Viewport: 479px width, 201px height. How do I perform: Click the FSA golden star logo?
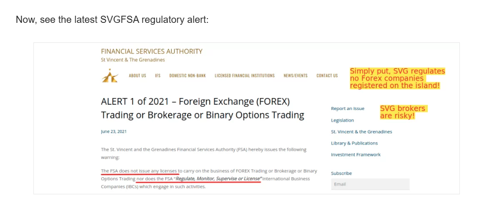(x=110, y=76)
